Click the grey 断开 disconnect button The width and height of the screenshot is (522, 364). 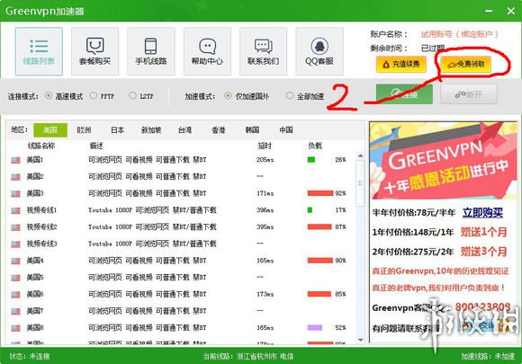[x=469, y=94]
